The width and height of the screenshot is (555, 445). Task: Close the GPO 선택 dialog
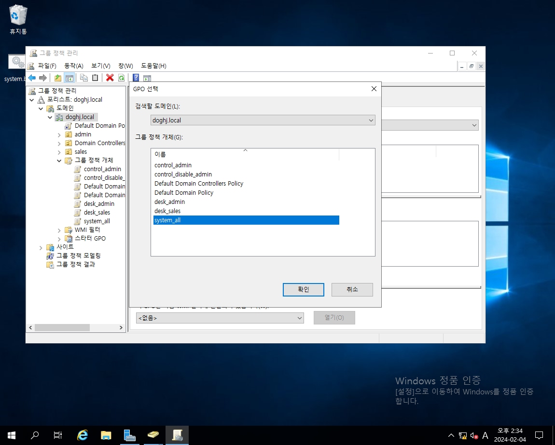point(374,89)
